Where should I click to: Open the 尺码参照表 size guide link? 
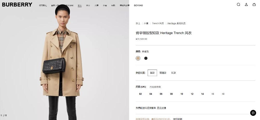155,87
